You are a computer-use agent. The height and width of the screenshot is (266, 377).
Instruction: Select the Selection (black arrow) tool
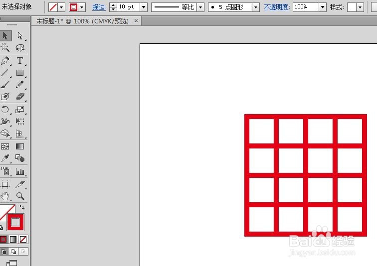(5, 36)
